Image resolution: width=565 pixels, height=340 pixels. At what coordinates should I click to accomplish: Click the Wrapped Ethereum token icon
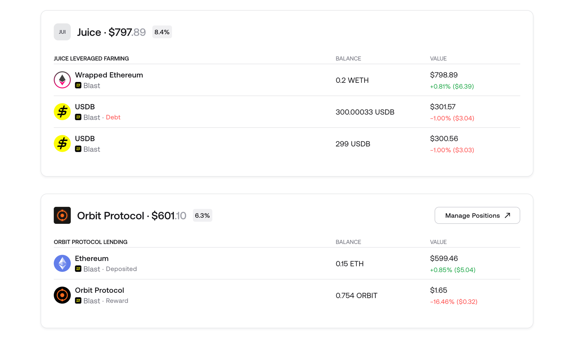click(62, 80)
